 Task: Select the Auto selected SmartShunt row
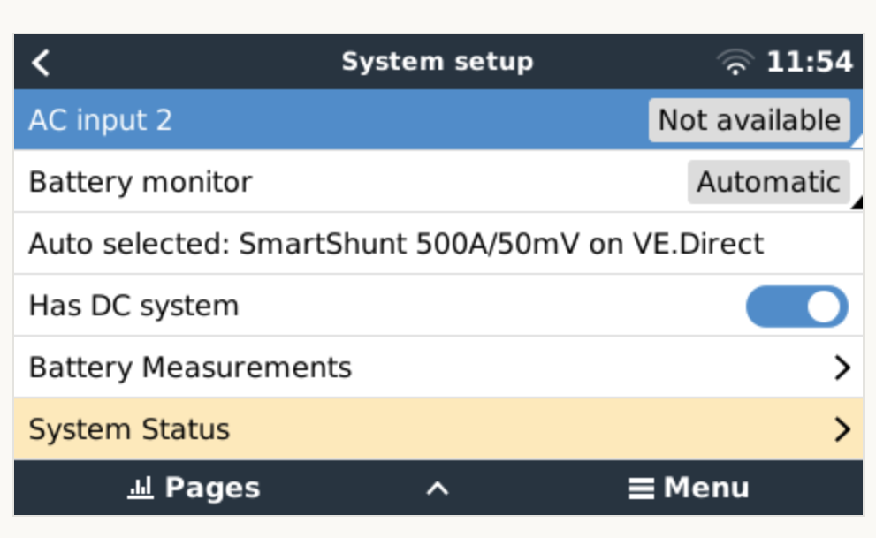[x=396, y=244]
